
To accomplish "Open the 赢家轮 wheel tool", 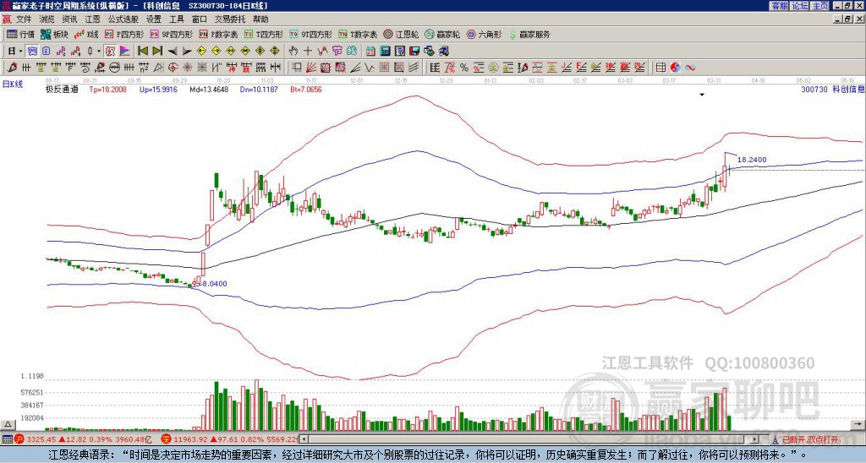I will pyautogui.click(x=442, y=34).
